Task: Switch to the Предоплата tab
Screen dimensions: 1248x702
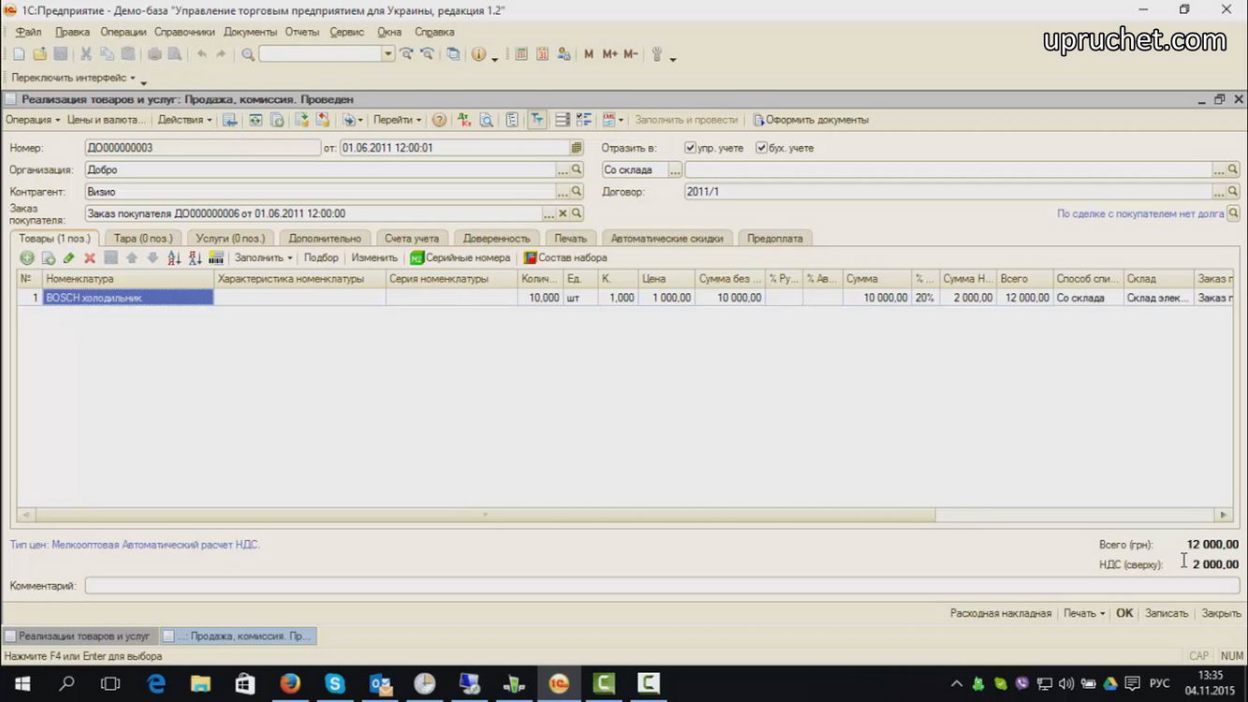Action: tap(775, 239)
